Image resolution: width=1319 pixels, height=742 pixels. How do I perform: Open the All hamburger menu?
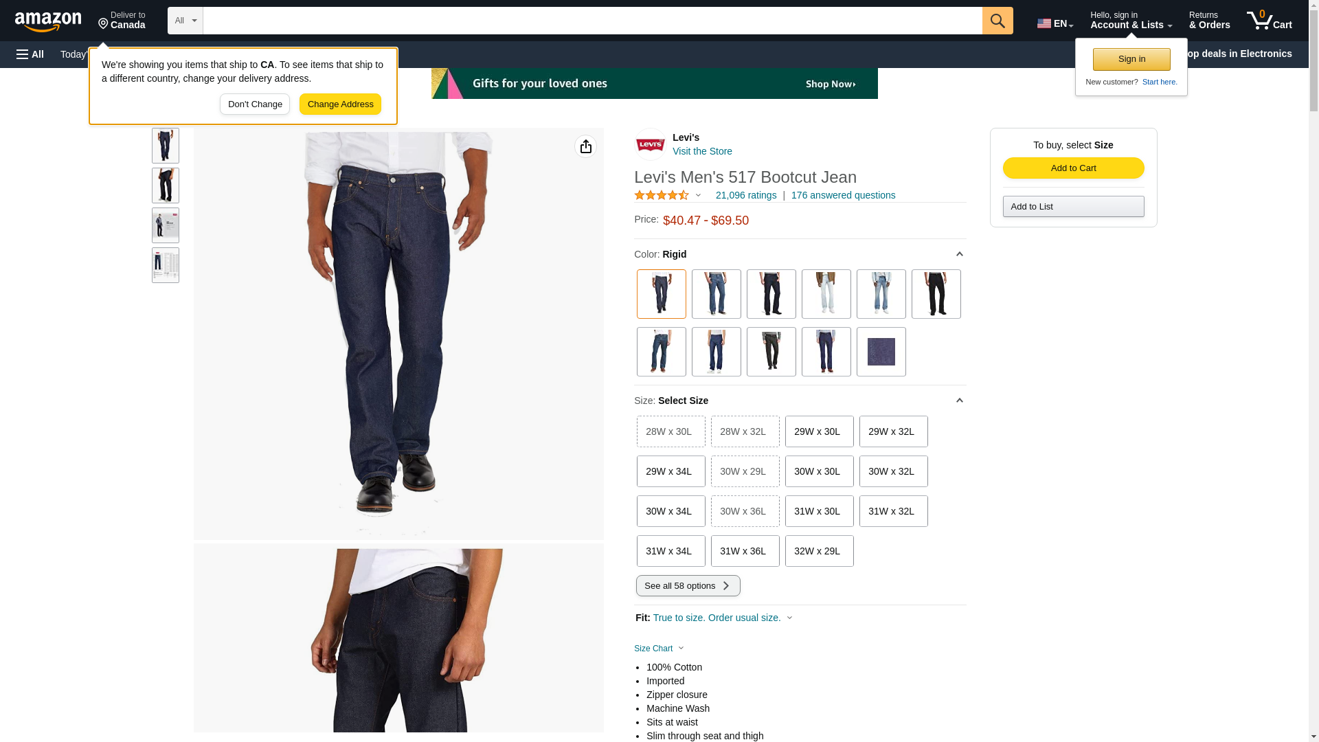click(30, 54)
